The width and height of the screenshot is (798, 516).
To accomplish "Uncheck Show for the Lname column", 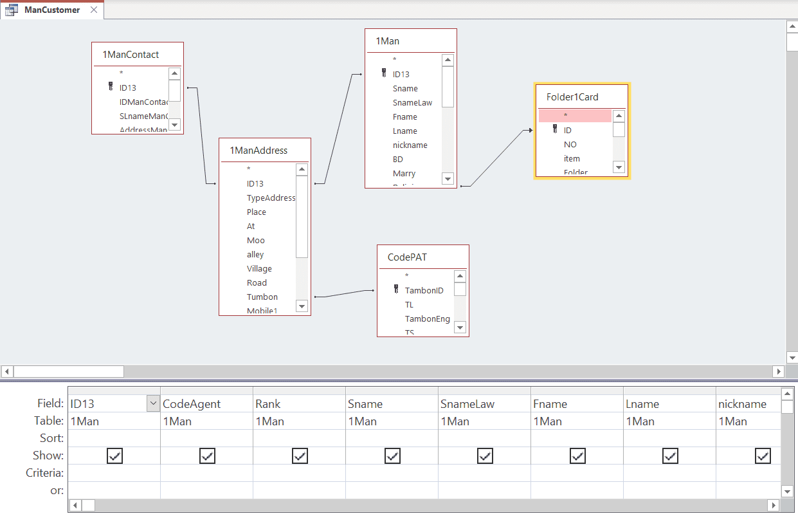I will click(x=670, y=456).
